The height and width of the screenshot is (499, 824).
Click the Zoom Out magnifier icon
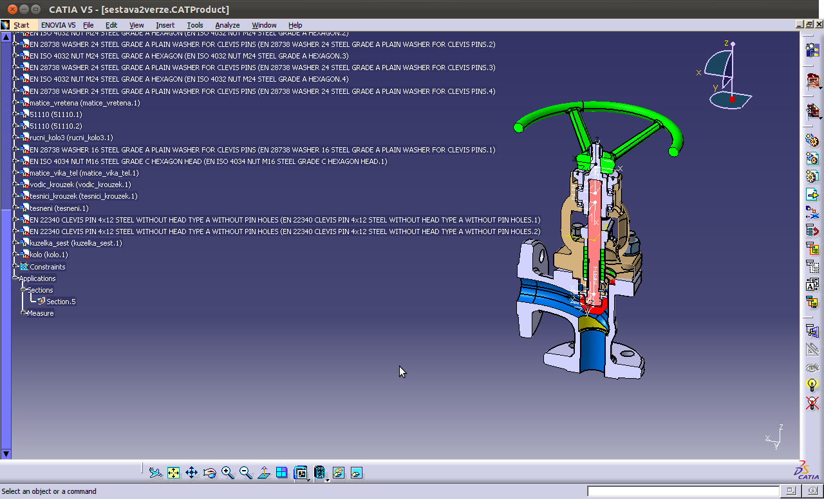tap(245, 473)
